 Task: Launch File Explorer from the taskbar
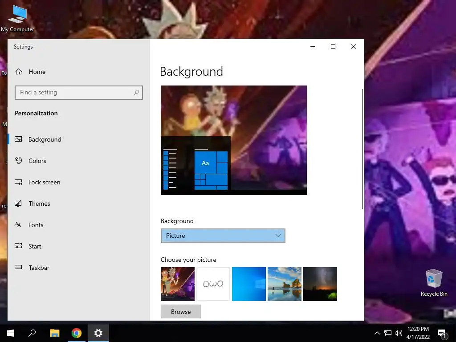click(x=54, y=333)
